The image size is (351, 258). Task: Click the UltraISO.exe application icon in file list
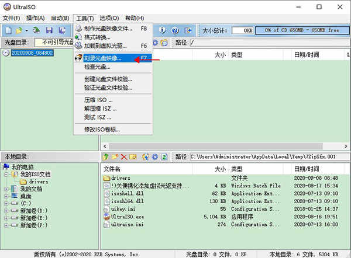click(106, 217)
